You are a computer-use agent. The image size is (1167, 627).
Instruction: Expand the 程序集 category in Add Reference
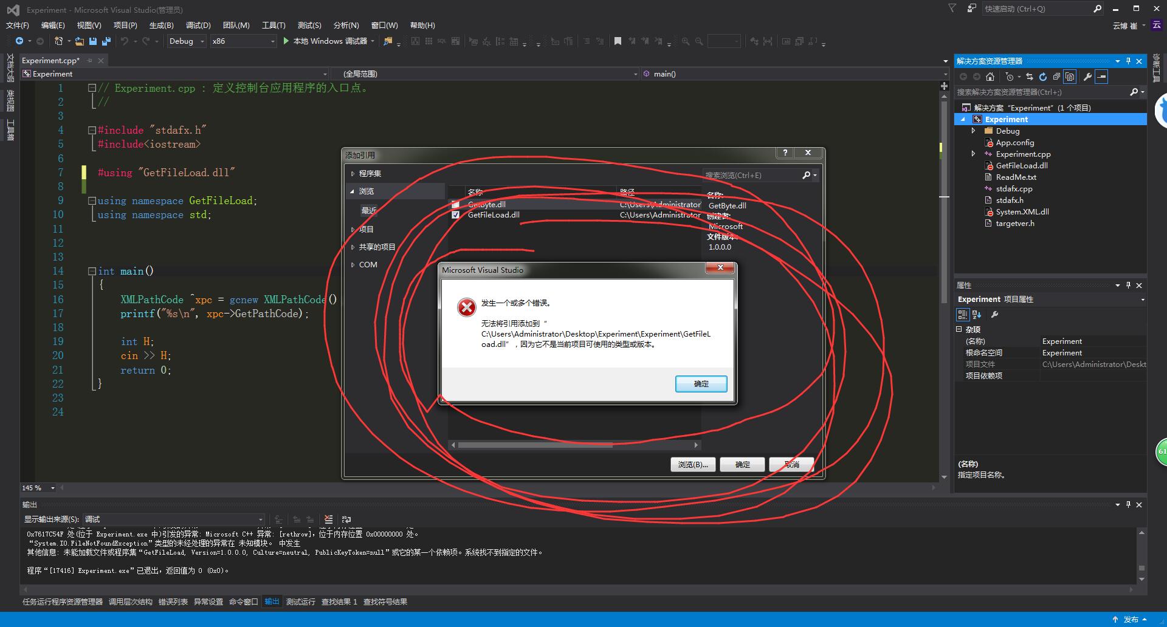tap(353, 174)
